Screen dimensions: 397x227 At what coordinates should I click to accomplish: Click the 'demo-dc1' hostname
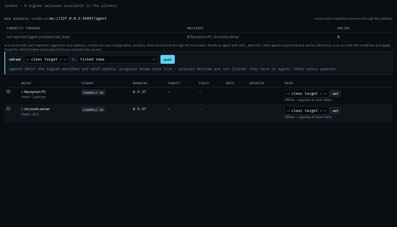30,114
